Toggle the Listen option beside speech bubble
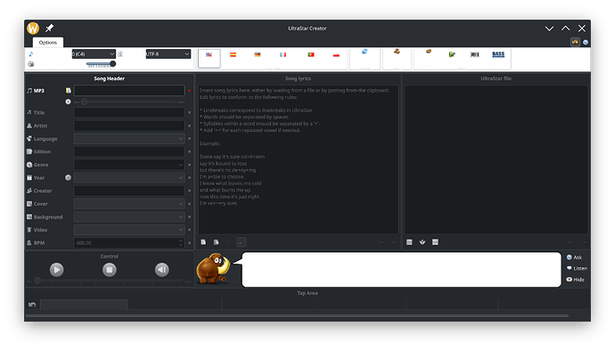Screen dimensions: 615x350 (x=577, y=268)
